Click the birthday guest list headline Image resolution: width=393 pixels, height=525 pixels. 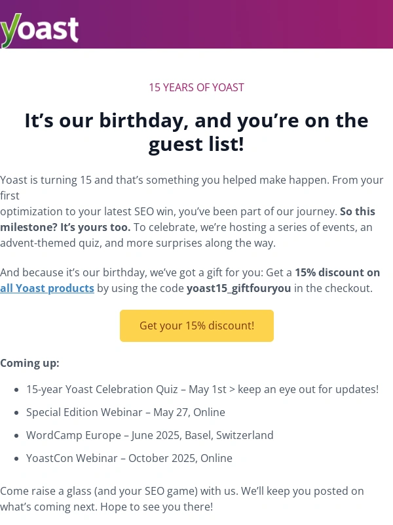click(x=196, y=131)
